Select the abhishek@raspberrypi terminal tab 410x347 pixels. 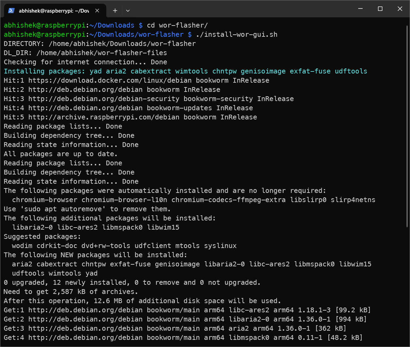(x=53, y=11)
